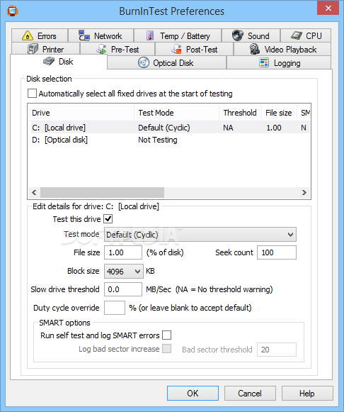The image size is (344, 412).
Task: Click the 1.00 file size cell for C:
Action: [x=274, y=128]
